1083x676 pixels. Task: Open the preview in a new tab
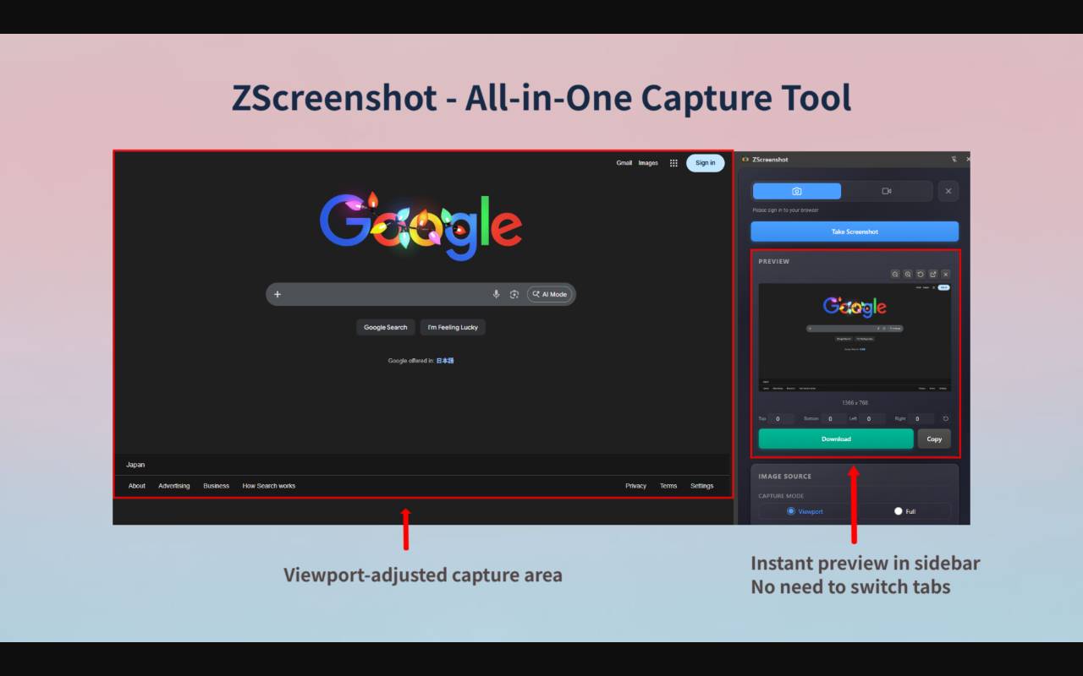(933, 274)
